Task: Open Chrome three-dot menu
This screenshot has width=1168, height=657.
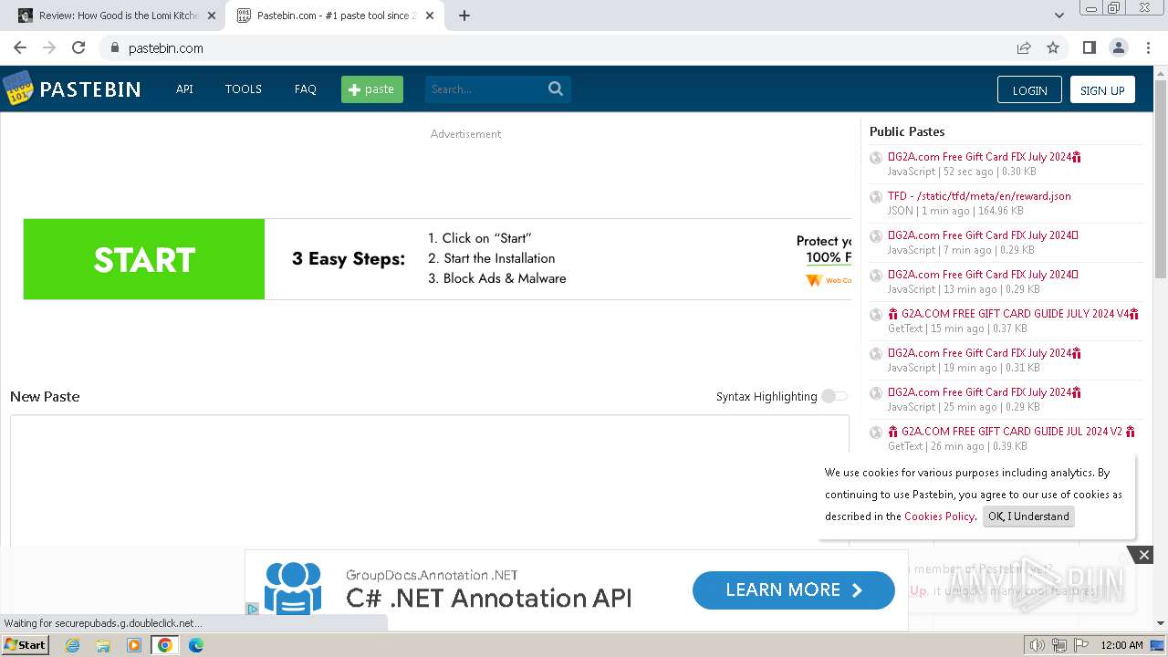Action: click(x=1147, y=47)
